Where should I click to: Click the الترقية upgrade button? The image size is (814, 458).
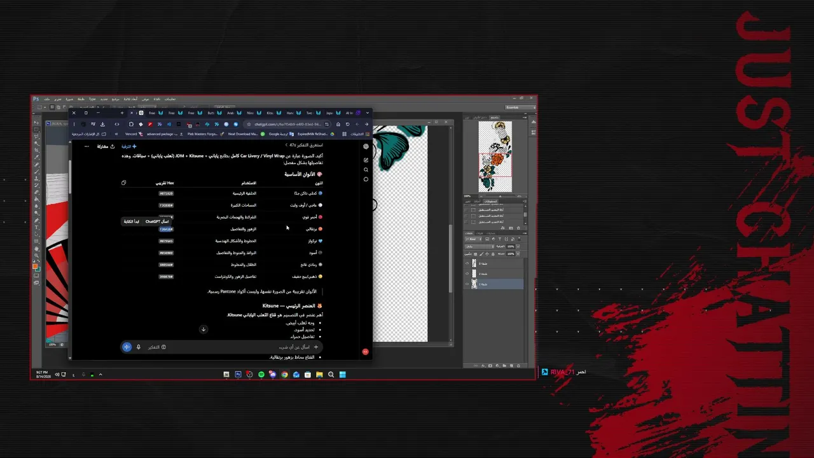129,146
